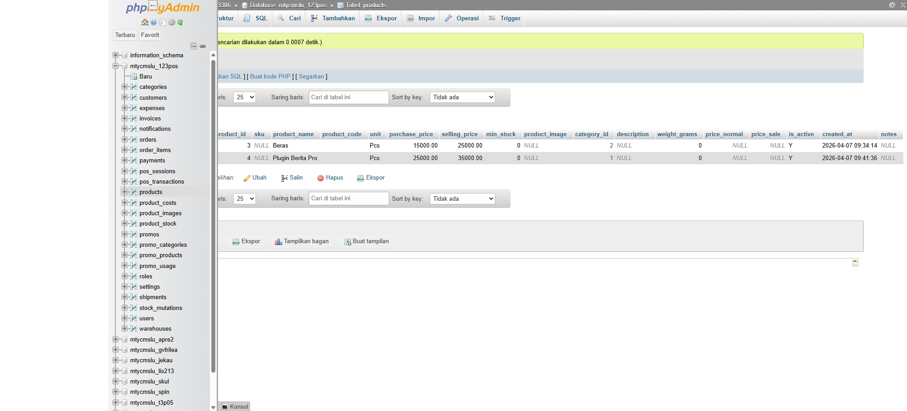Open the top Sort by key dropdown
Screen dimensions: 907x411
pyautogui.click(x=462, y=97)
